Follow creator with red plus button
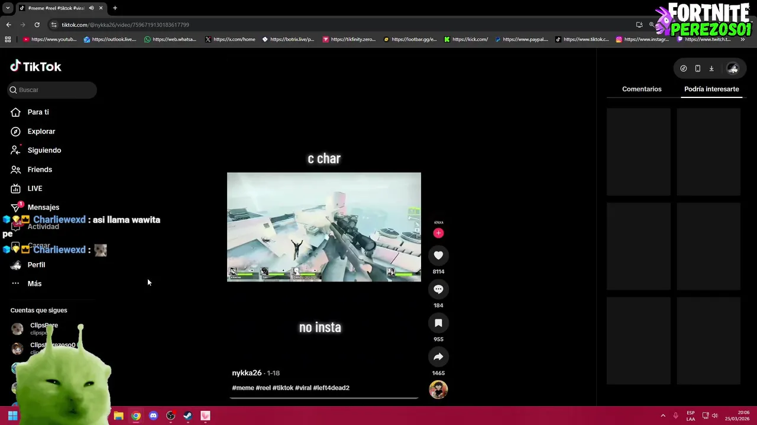This screenshot has width=757, height=425. (x=438, y=233)
